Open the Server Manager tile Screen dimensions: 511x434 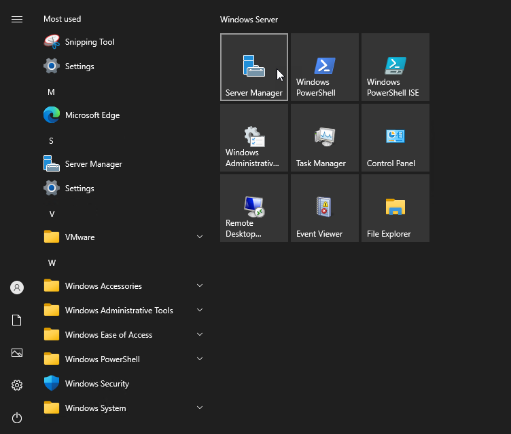click(254, 67)
